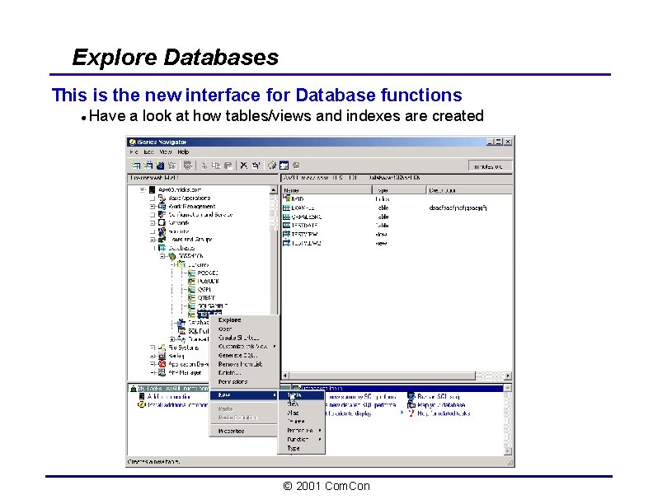Expand the Work Management node

(x=153, y=206)
